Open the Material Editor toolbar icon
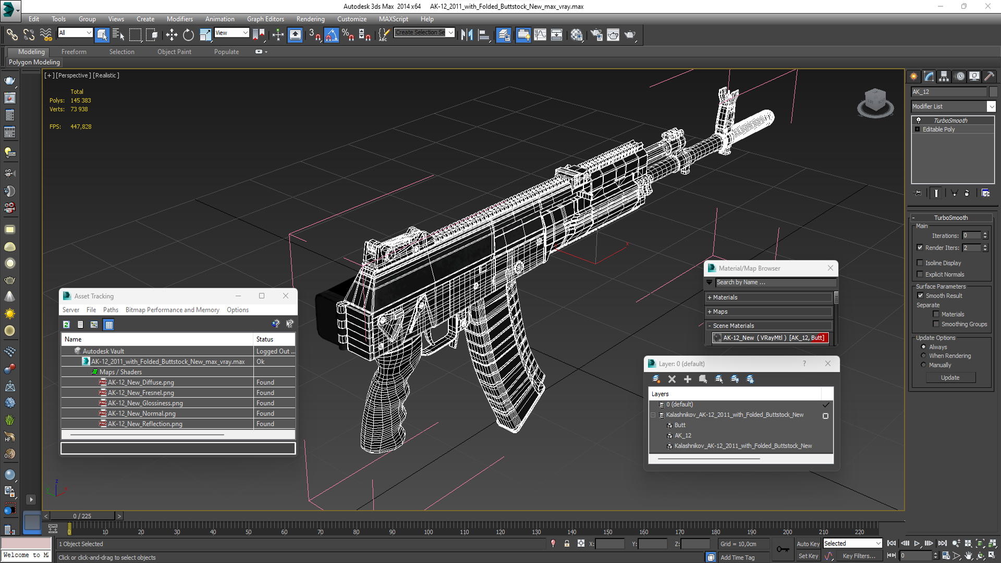The image size is (1001, 563). point(577,35)
